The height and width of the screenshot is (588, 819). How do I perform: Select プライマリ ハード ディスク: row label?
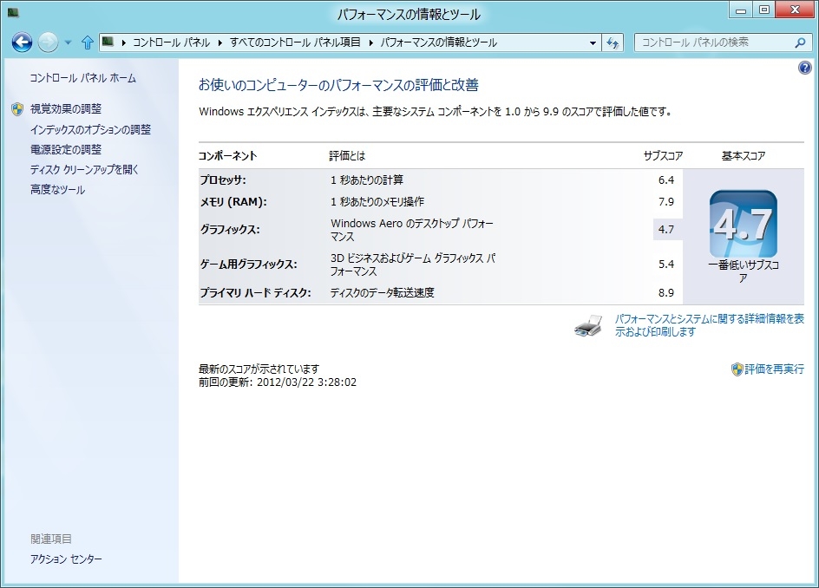tap(255, 293)
